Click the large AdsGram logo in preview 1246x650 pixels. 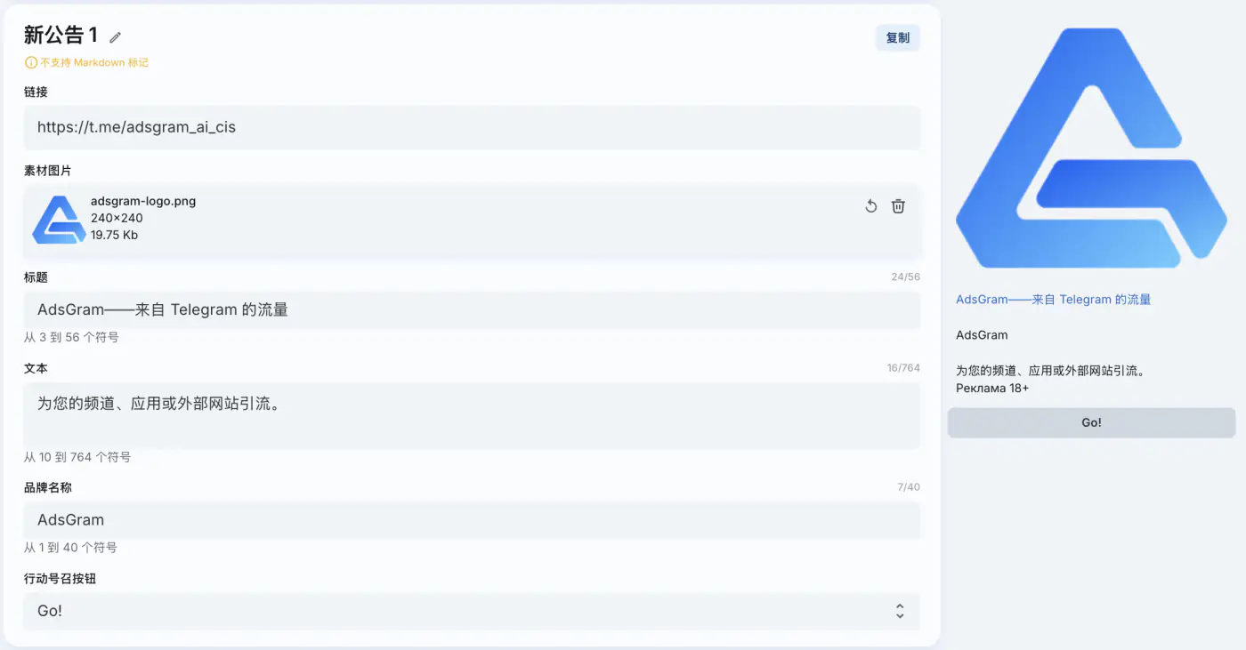click(1091, 148)
